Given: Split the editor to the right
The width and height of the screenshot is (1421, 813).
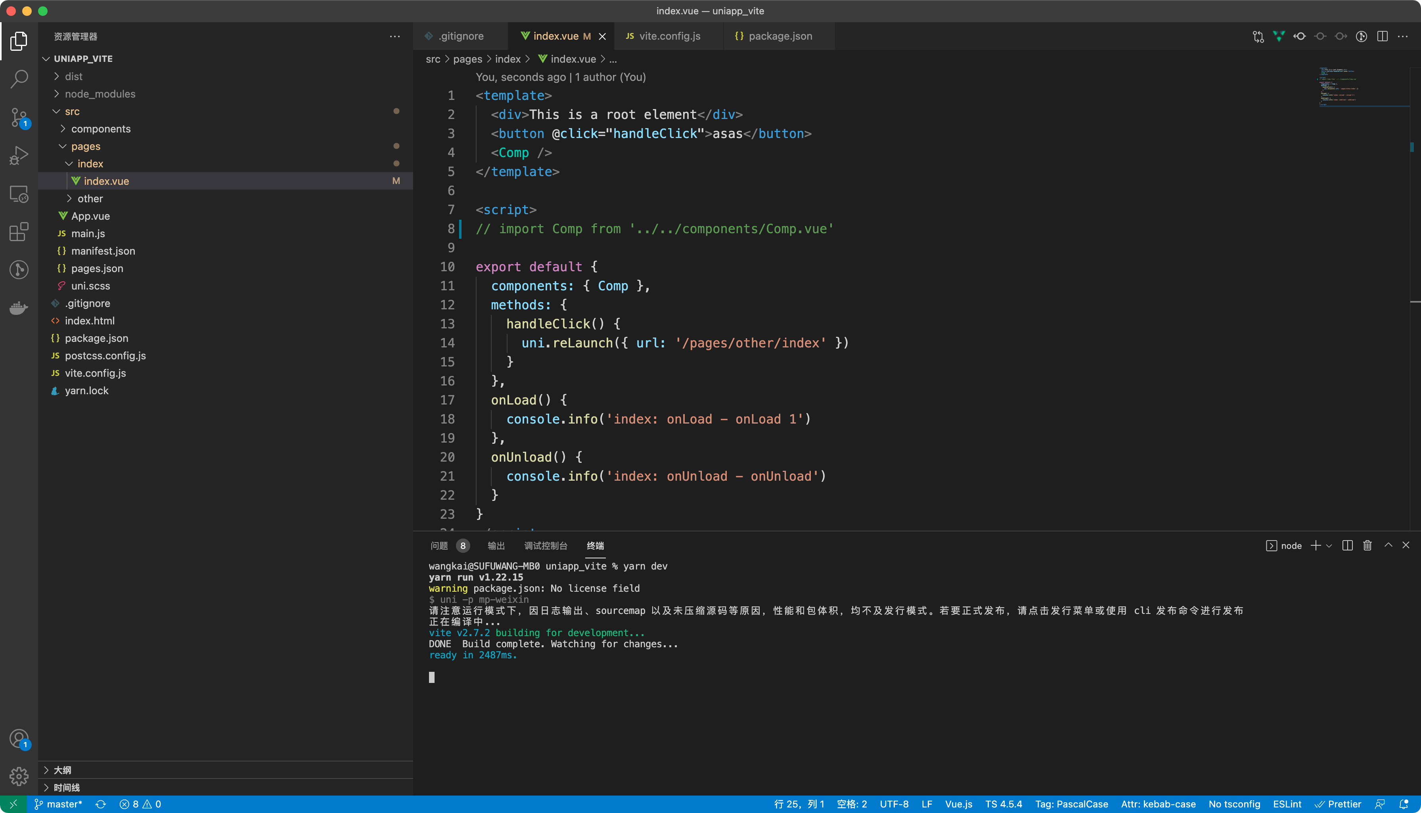Looking at the screenshot, I should pyautogui.click(x=1382, y=36).
